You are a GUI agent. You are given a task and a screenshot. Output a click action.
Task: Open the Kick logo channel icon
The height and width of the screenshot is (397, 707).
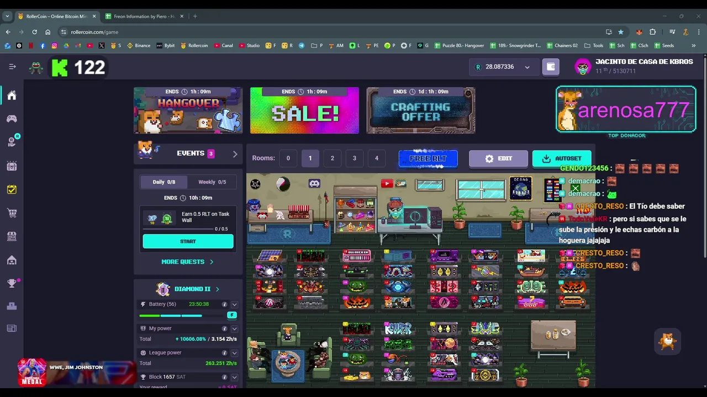click(x=60, y=67)
